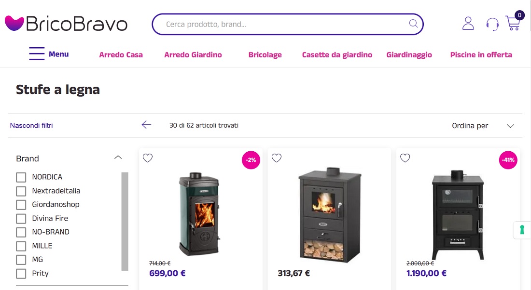Open the Piscine in offerta menu
This screenshot has width=531, height=290.
481,55
